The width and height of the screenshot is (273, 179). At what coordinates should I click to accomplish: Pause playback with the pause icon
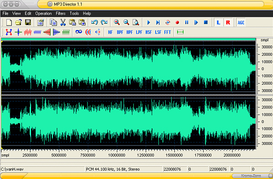[x=187, y=22]
